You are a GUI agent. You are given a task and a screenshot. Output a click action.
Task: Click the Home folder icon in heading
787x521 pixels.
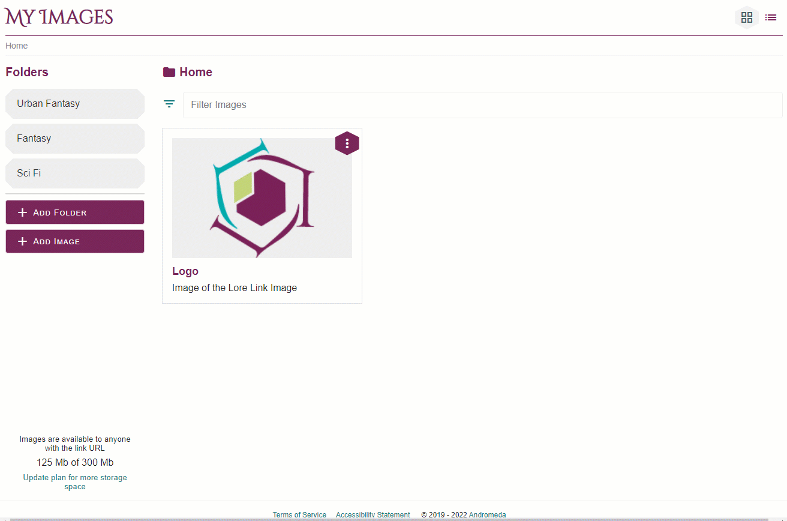(169, 72)
